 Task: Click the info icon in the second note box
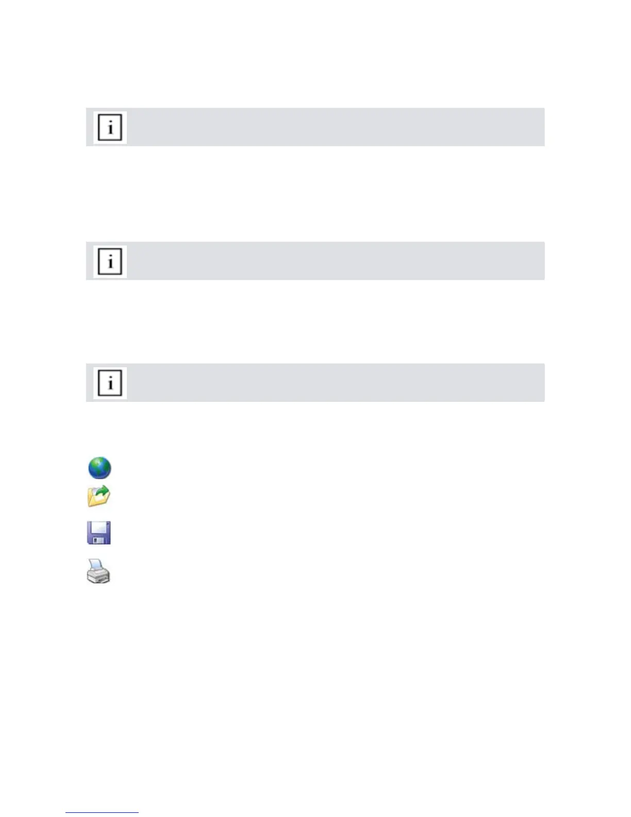click(110, 261)
